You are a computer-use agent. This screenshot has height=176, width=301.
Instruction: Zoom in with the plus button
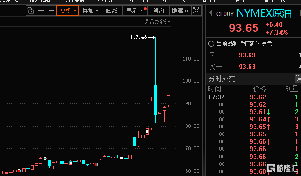(x=41, y=11)
